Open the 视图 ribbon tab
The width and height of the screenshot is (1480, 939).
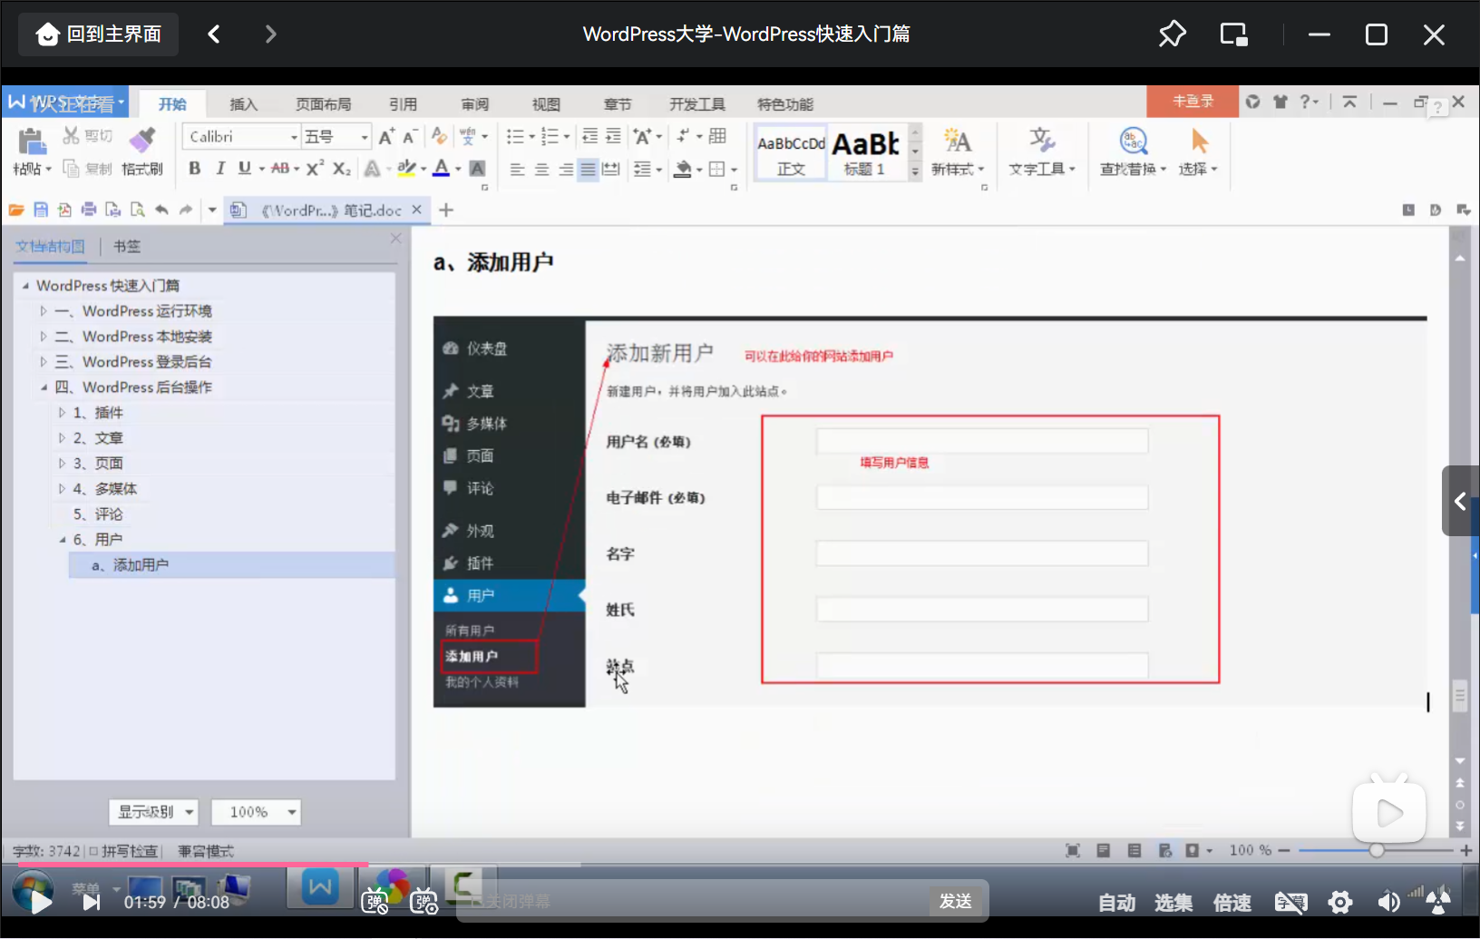[x=546, y=104]
